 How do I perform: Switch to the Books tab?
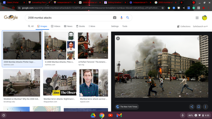click(80, 26)
